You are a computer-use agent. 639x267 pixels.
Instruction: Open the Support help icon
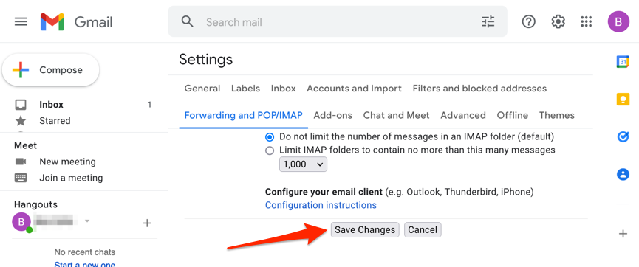pyautogui.click(x=529, y=21)
